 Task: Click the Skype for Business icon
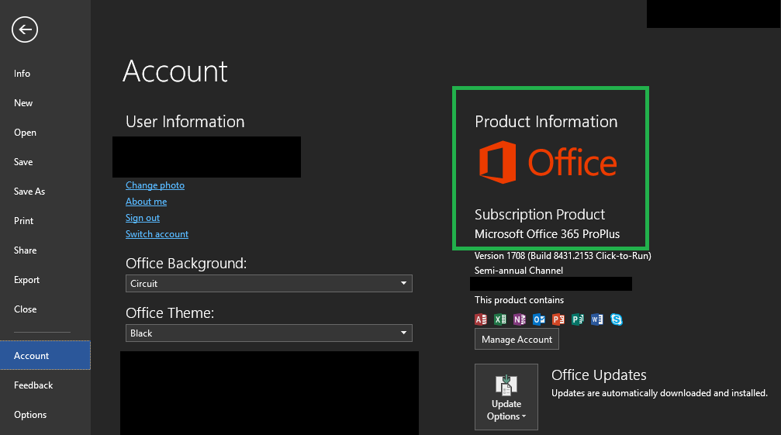(617, 319)
